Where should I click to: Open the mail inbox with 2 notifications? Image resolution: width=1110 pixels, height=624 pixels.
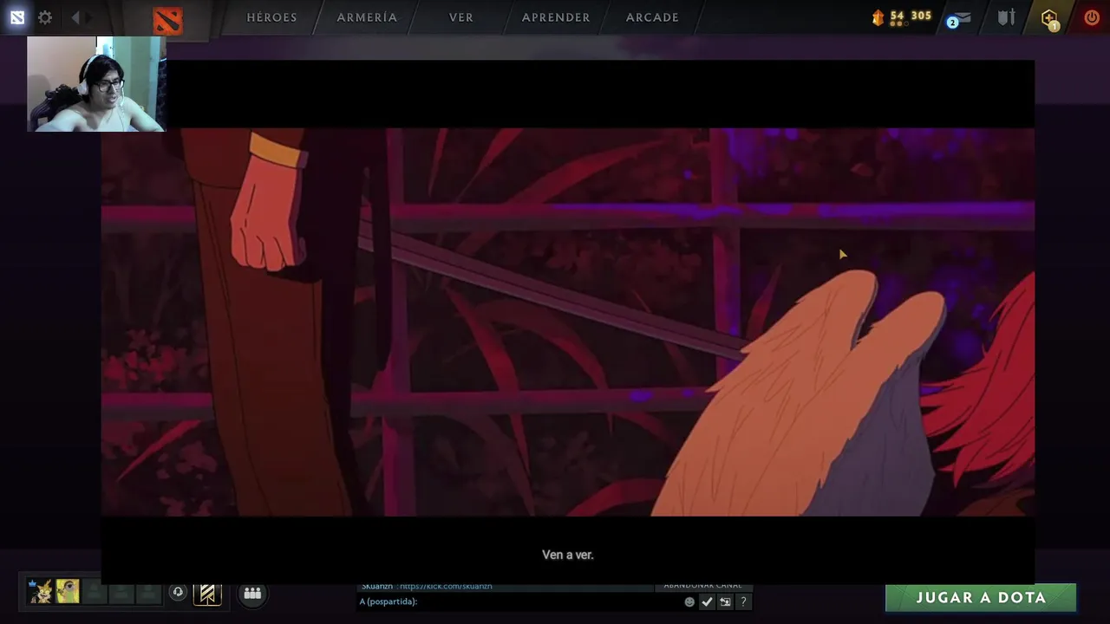pyautogui.click(x=958, y=18)
